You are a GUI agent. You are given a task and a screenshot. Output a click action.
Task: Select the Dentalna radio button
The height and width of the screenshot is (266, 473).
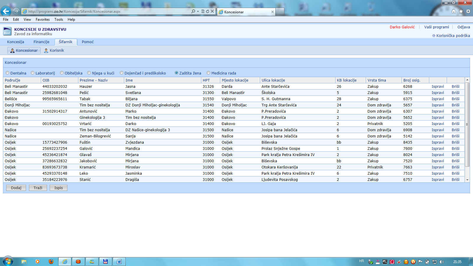[7, 73]
